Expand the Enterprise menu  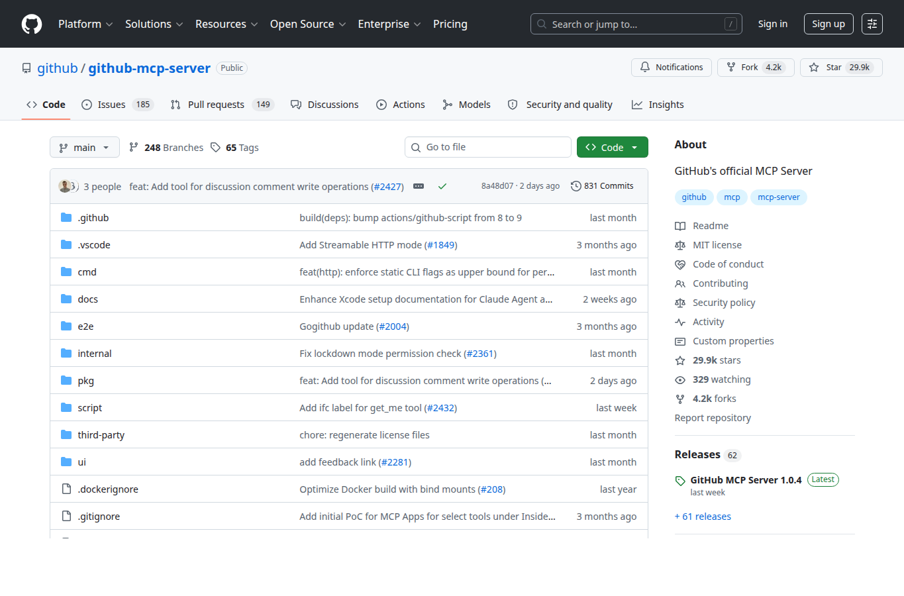[x=389, y=24]
